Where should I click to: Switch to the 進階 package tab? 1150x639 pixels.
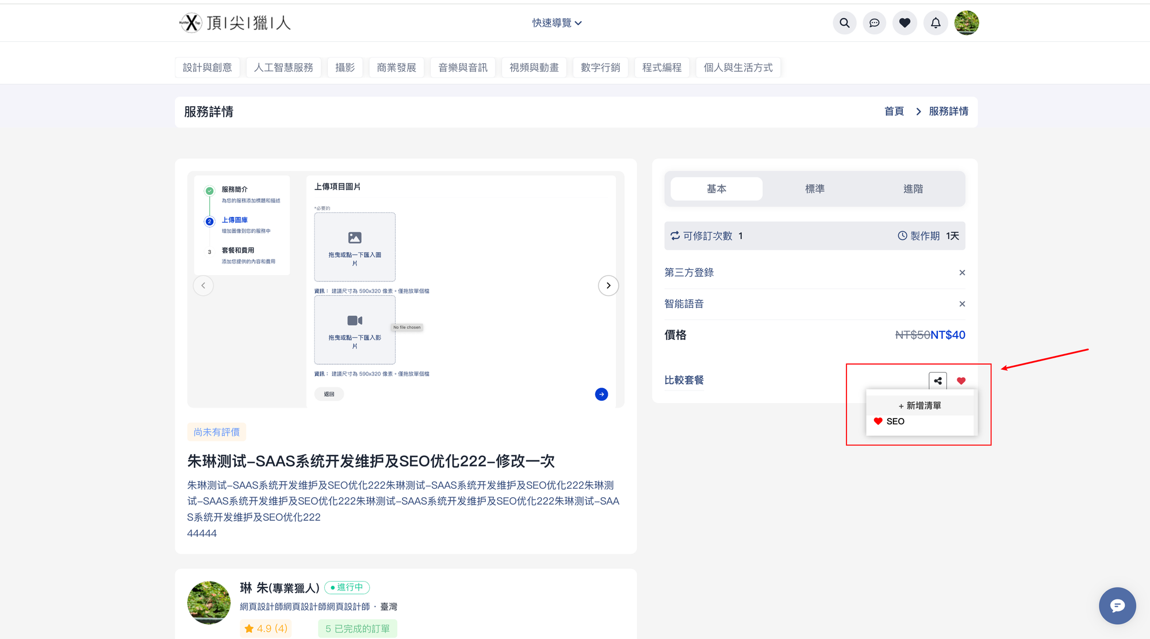[913, 189]
